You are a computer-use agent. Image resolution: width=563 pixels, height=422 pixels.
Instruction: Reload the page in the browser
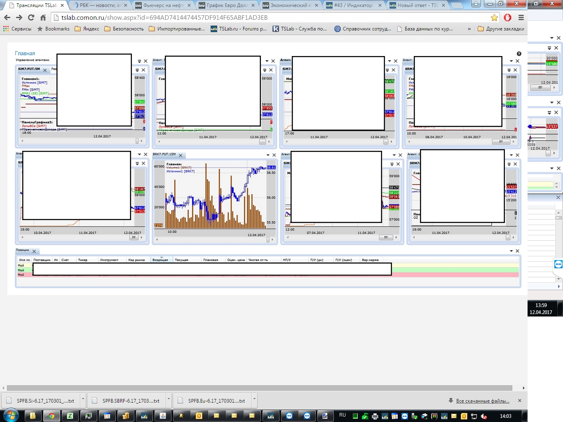tap(31, 18)
